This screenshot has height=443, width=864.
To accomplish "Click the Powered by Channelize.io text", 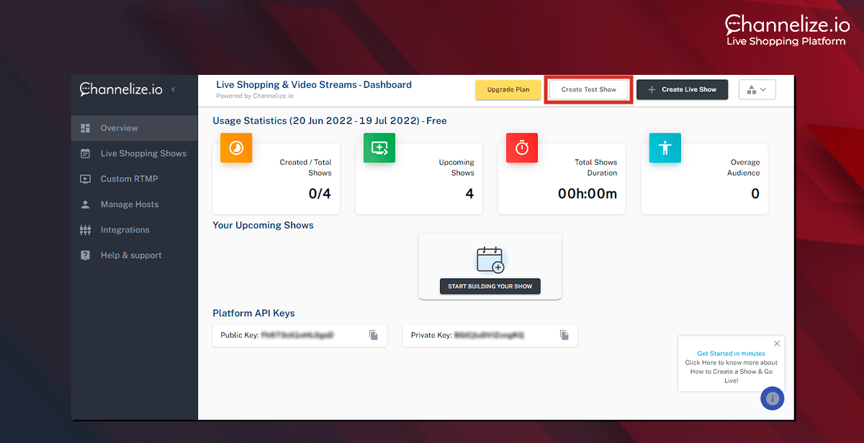I will click(x=255, y=96).
